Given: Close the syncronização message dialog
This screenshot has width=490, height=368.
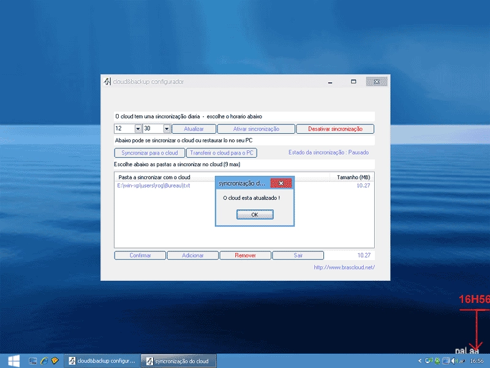Looking at the screenshot, I should 281,183.
